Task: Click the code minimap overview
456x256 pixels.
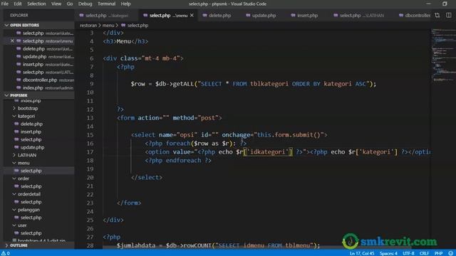Action: click(x=443, y=55)
